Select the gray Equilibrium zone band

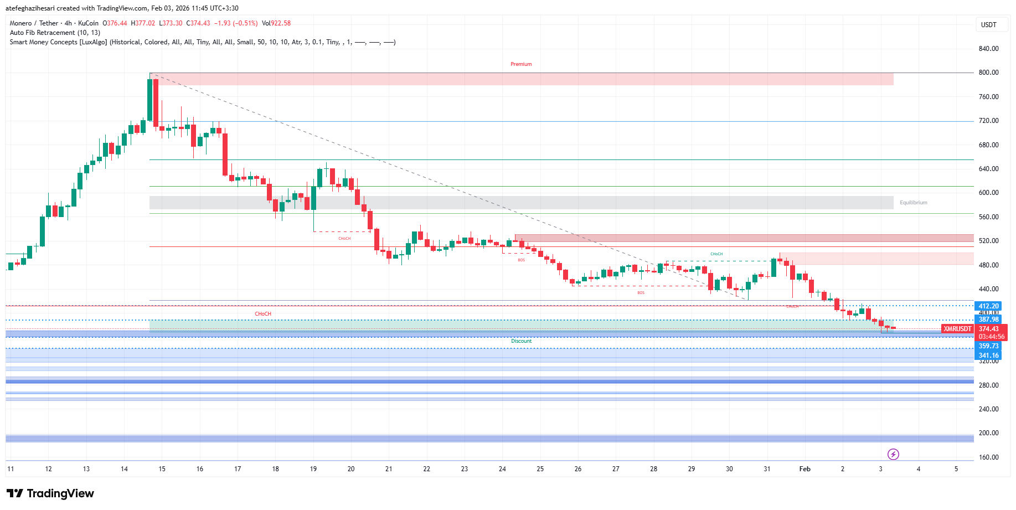point(520,203)
